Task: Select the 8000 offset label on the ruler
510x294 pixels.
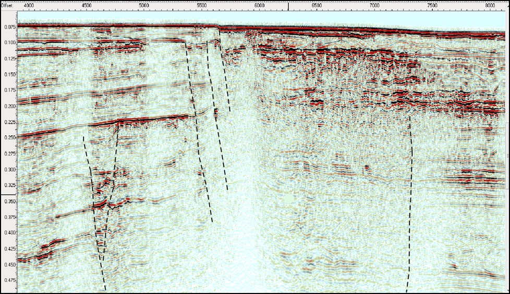Action: [489, 5]
